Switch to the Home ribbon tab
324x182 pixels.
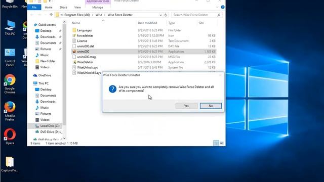click(49, 7)
